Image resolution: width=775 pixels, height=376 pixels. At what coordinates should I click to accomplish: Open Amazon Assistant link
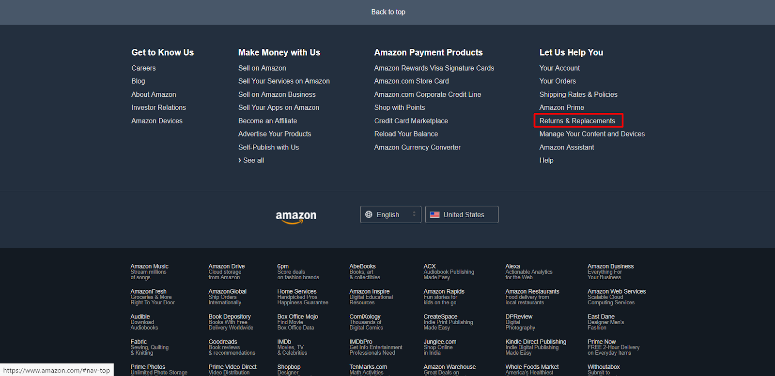[x=567, y=147]
